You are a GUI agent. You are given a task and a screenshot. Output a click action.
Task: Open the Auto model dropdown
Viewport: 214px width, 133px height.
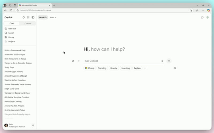click(53, 17)
